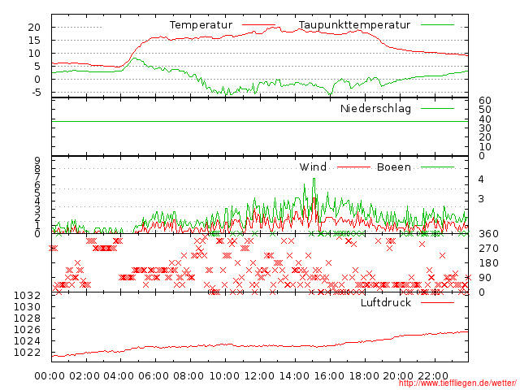Click the Boeen legend label
The height and width of the screenshot is (390, 520).
pyautogui.click(x=393, y=167)
